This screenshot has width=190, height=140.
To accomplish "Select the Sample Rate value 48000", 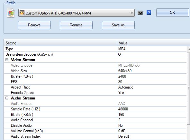I will (123, 109).
